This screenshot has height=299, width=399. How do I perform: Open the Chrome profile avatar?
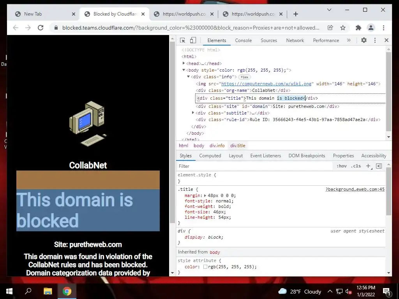point(371,28)
